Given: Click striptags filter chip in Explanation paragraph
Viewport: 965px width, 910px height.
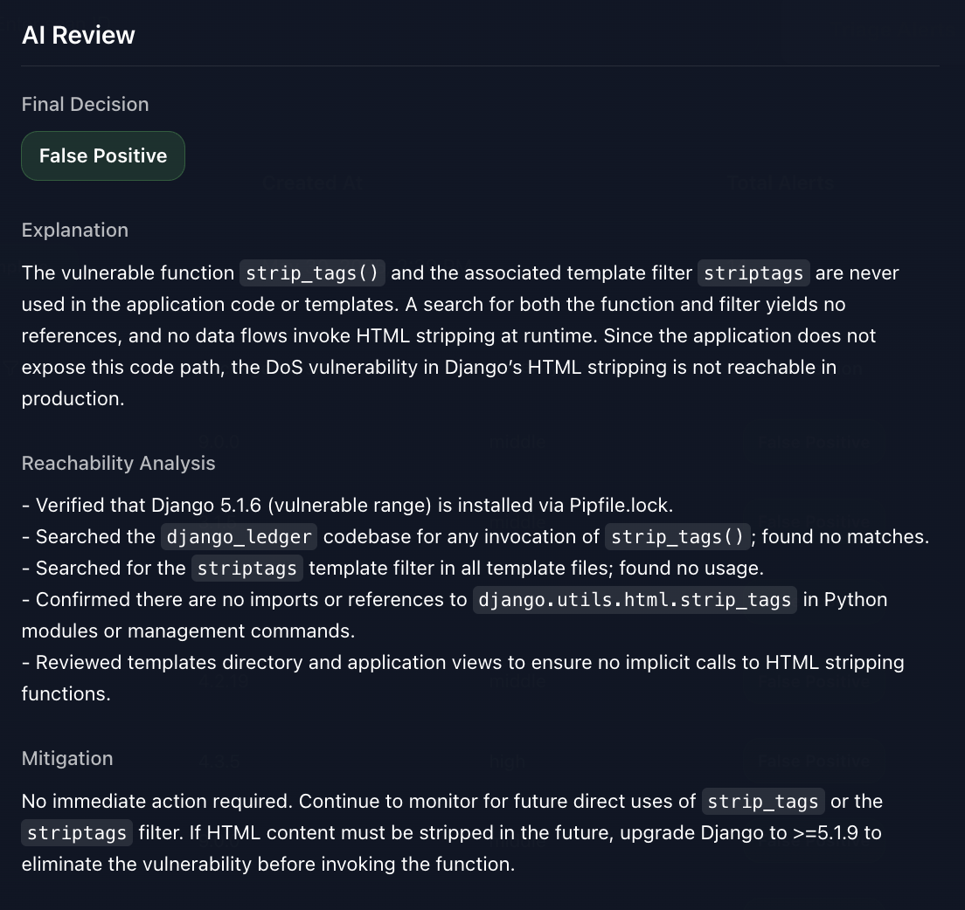Looking at the screenshot, I should click(753, 273).
